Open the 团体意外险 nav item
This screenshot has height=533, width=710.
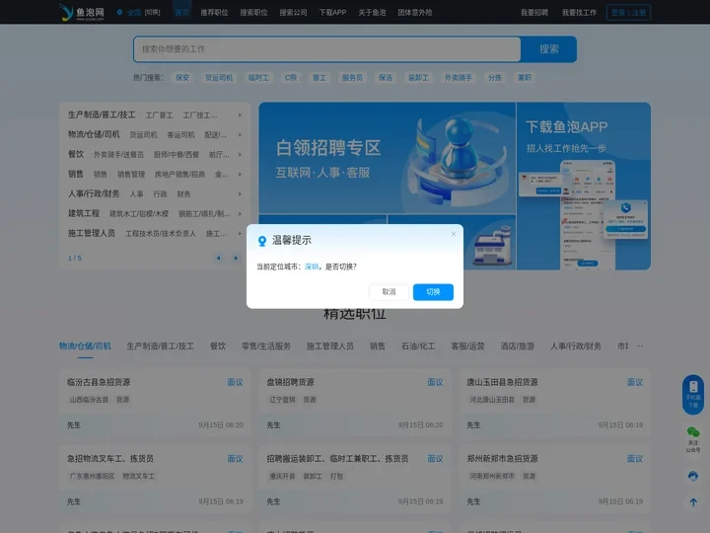click(x=415, y=12)
